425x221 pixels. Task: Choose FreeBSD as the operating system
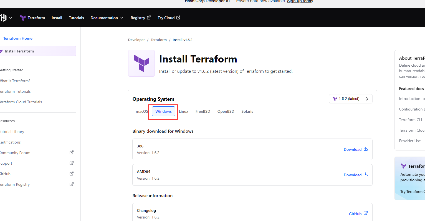click(x=203, y=111)
